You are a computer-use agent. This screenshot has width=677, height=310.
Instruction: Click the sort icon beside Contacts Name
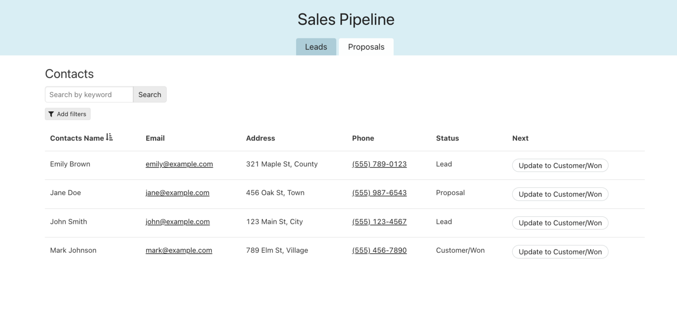click(x=110, y=137)
